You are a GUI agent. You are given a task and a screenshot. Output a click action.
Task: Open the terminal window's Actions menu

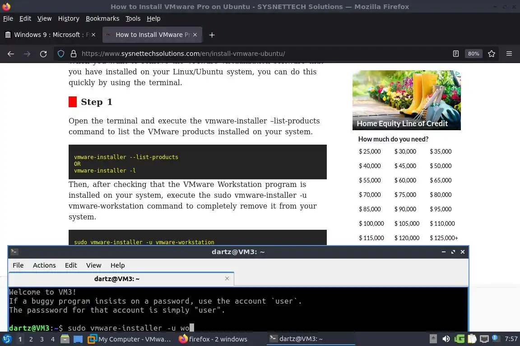tap(44, 265)
